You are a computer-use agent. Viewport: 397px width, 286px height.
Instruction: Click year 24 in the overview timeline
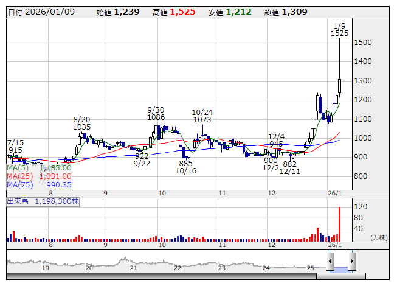pyautogui.click(x=266, y=268)
